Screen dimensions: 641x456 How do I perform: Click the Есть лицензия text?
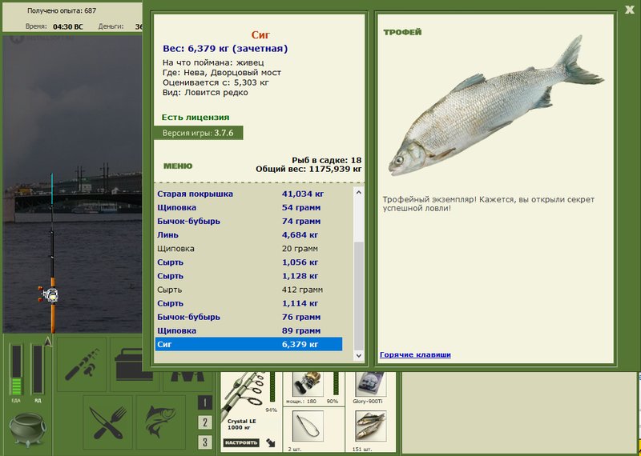[x=196, y=118]
